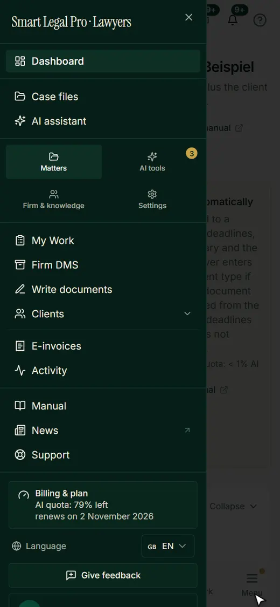Screen dimensions: 280x607
Task: Open the Billing & plan card
Action: point(103,505)
